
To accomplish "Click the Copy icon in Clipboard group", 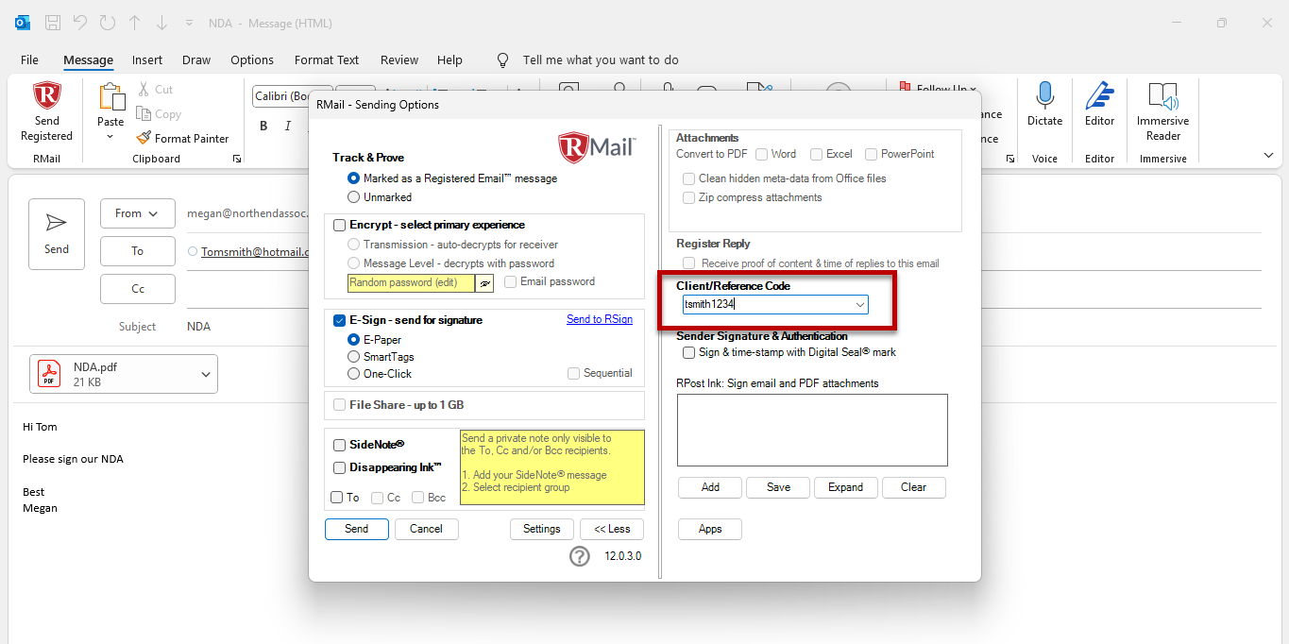I will tap(144, 113).
